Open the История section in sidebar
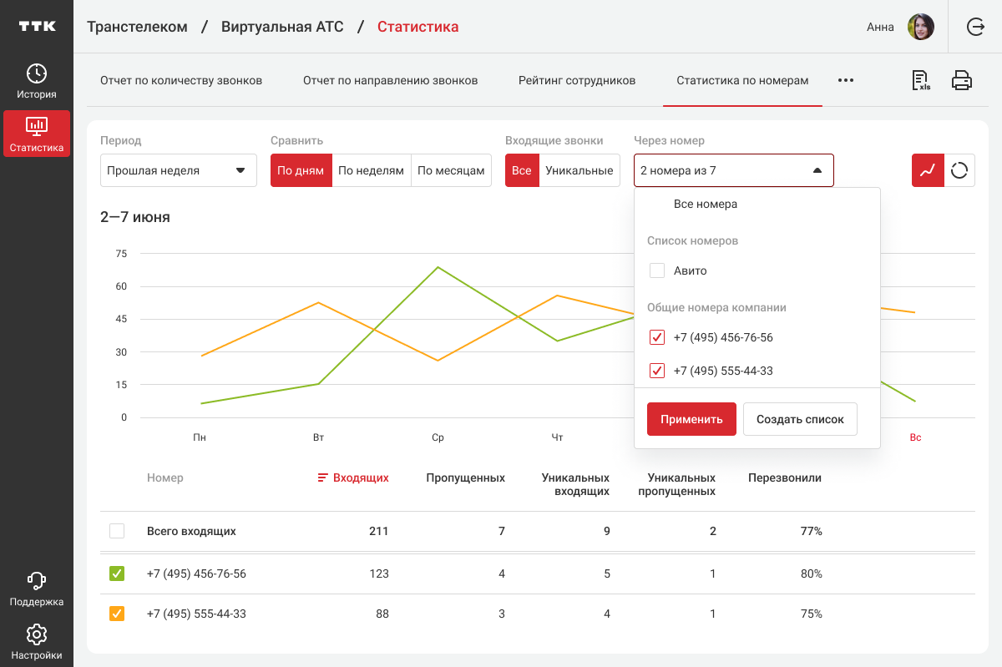This screenshot has height=667, width=1002. (36, 81)
